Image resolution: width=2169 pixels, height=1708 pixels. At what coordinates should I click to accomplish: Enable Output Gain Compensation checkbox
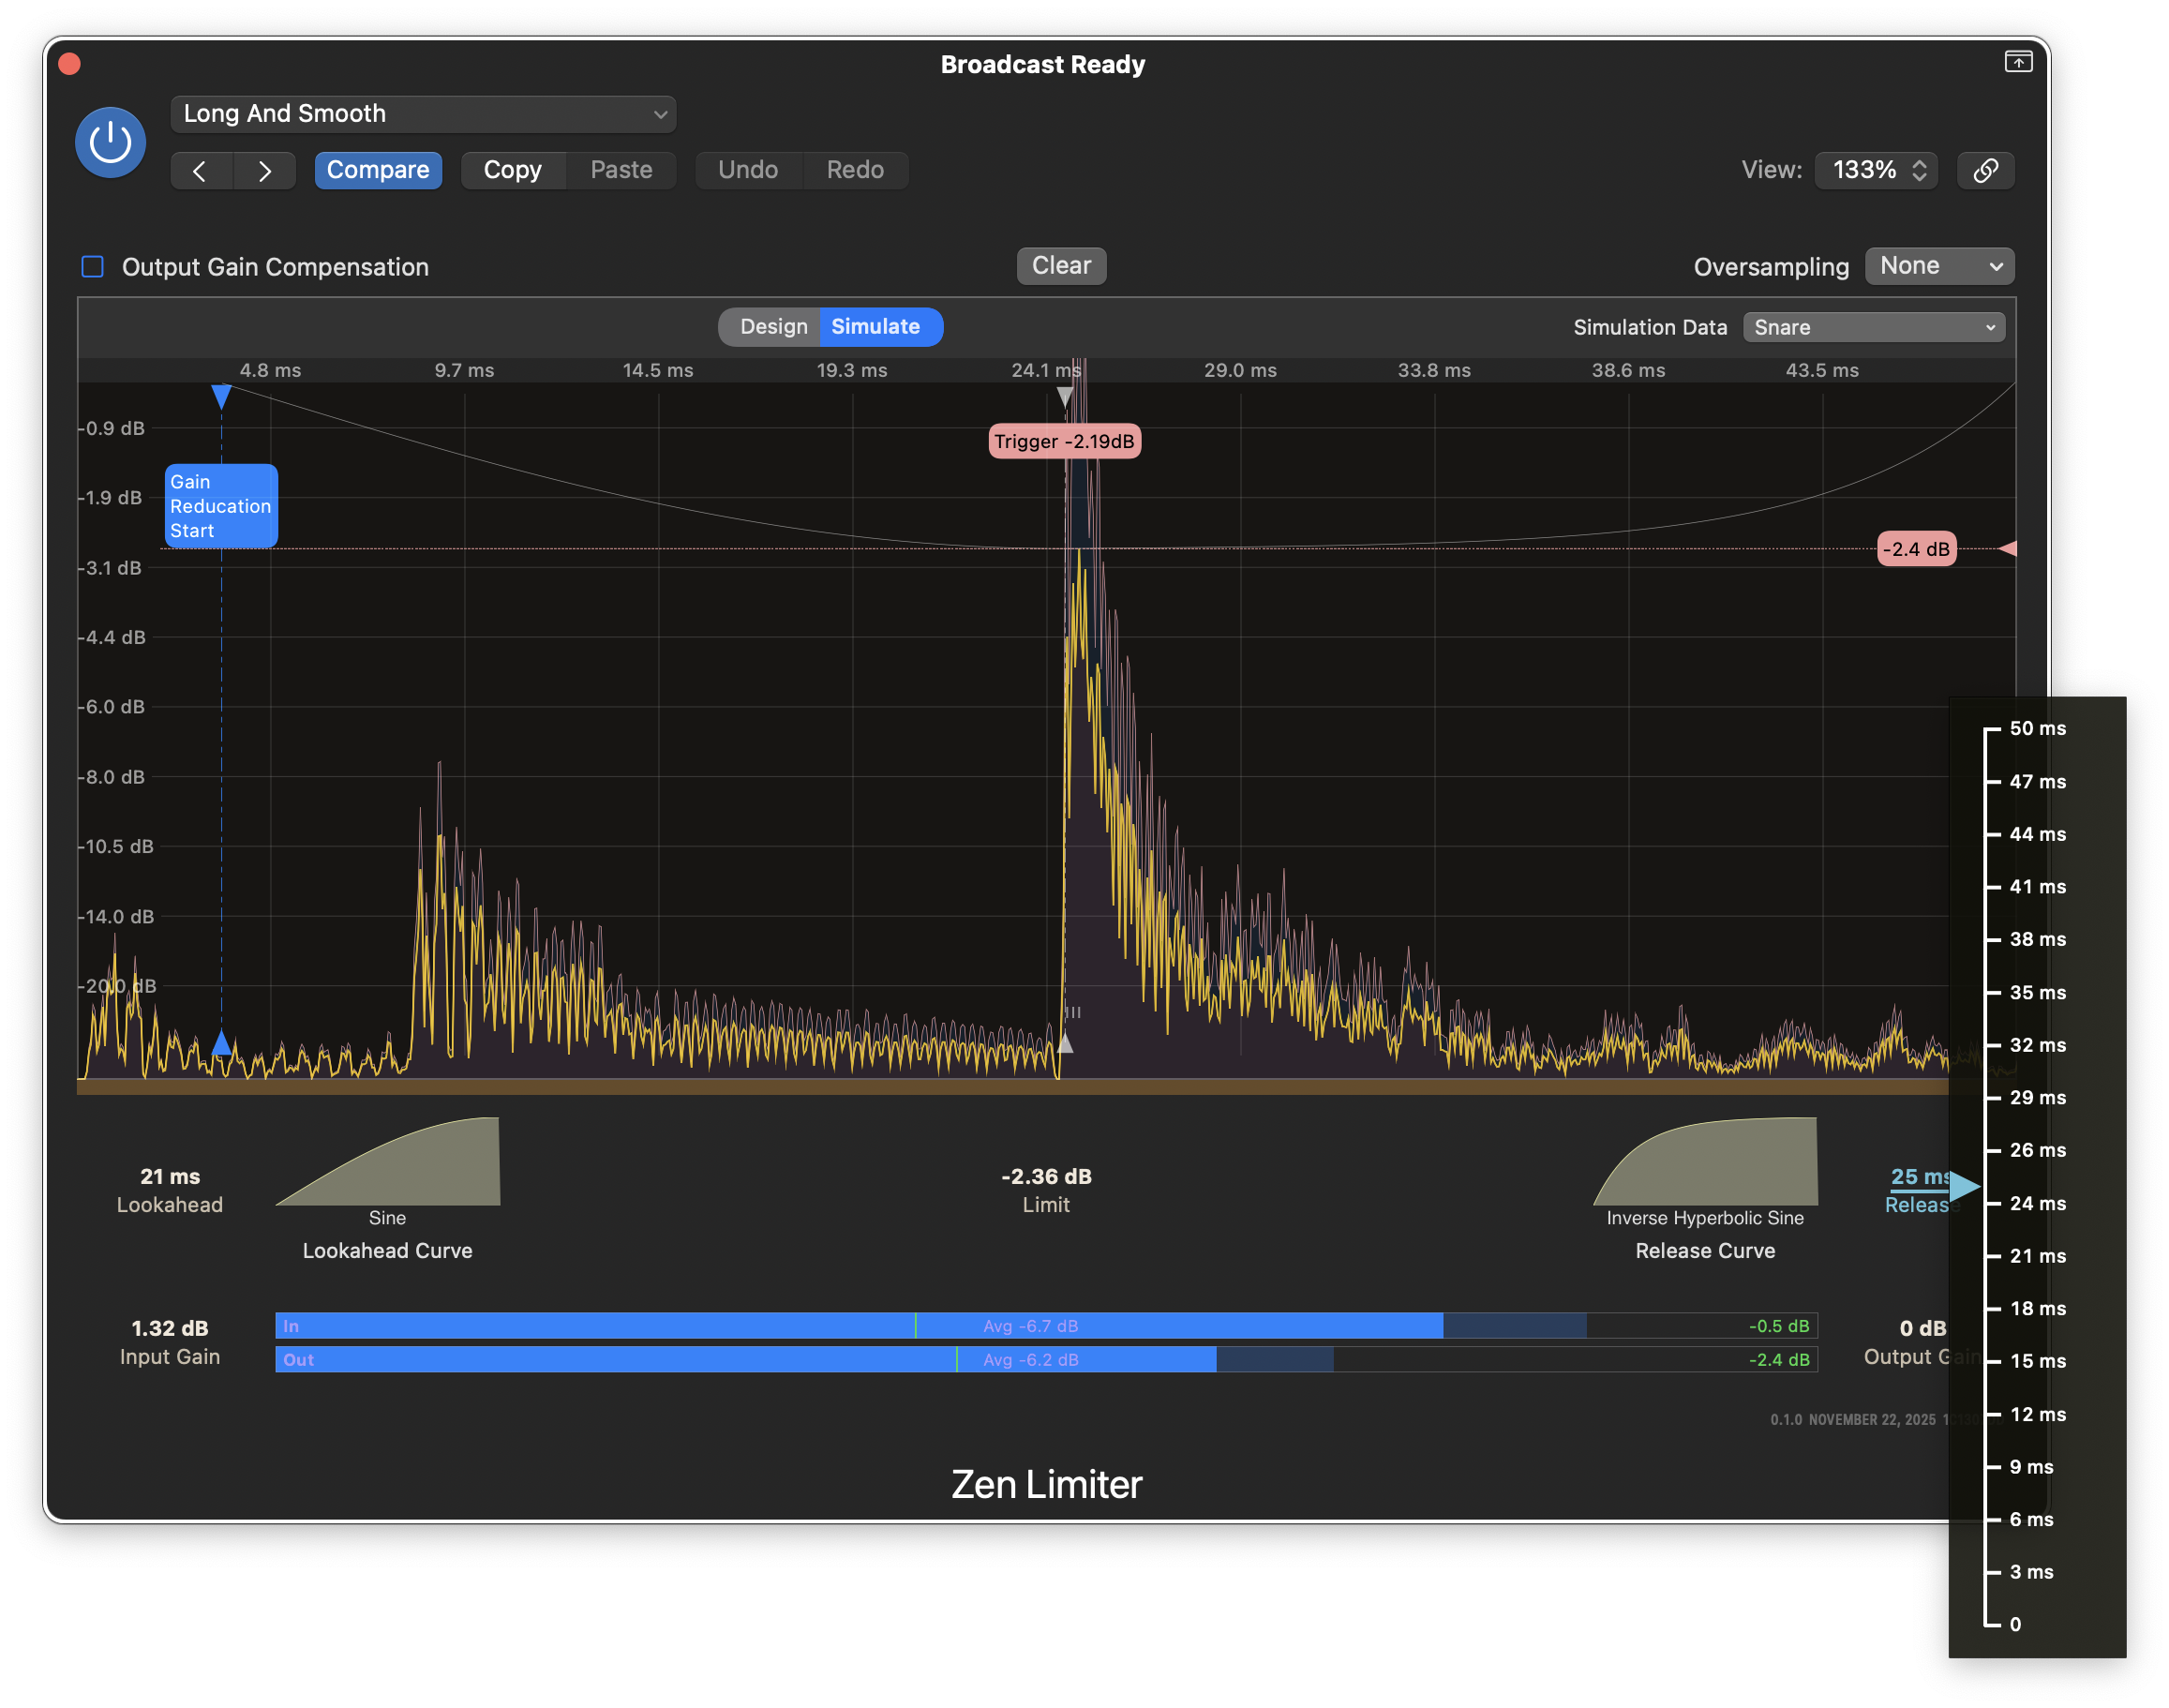[x=93, y=267]
